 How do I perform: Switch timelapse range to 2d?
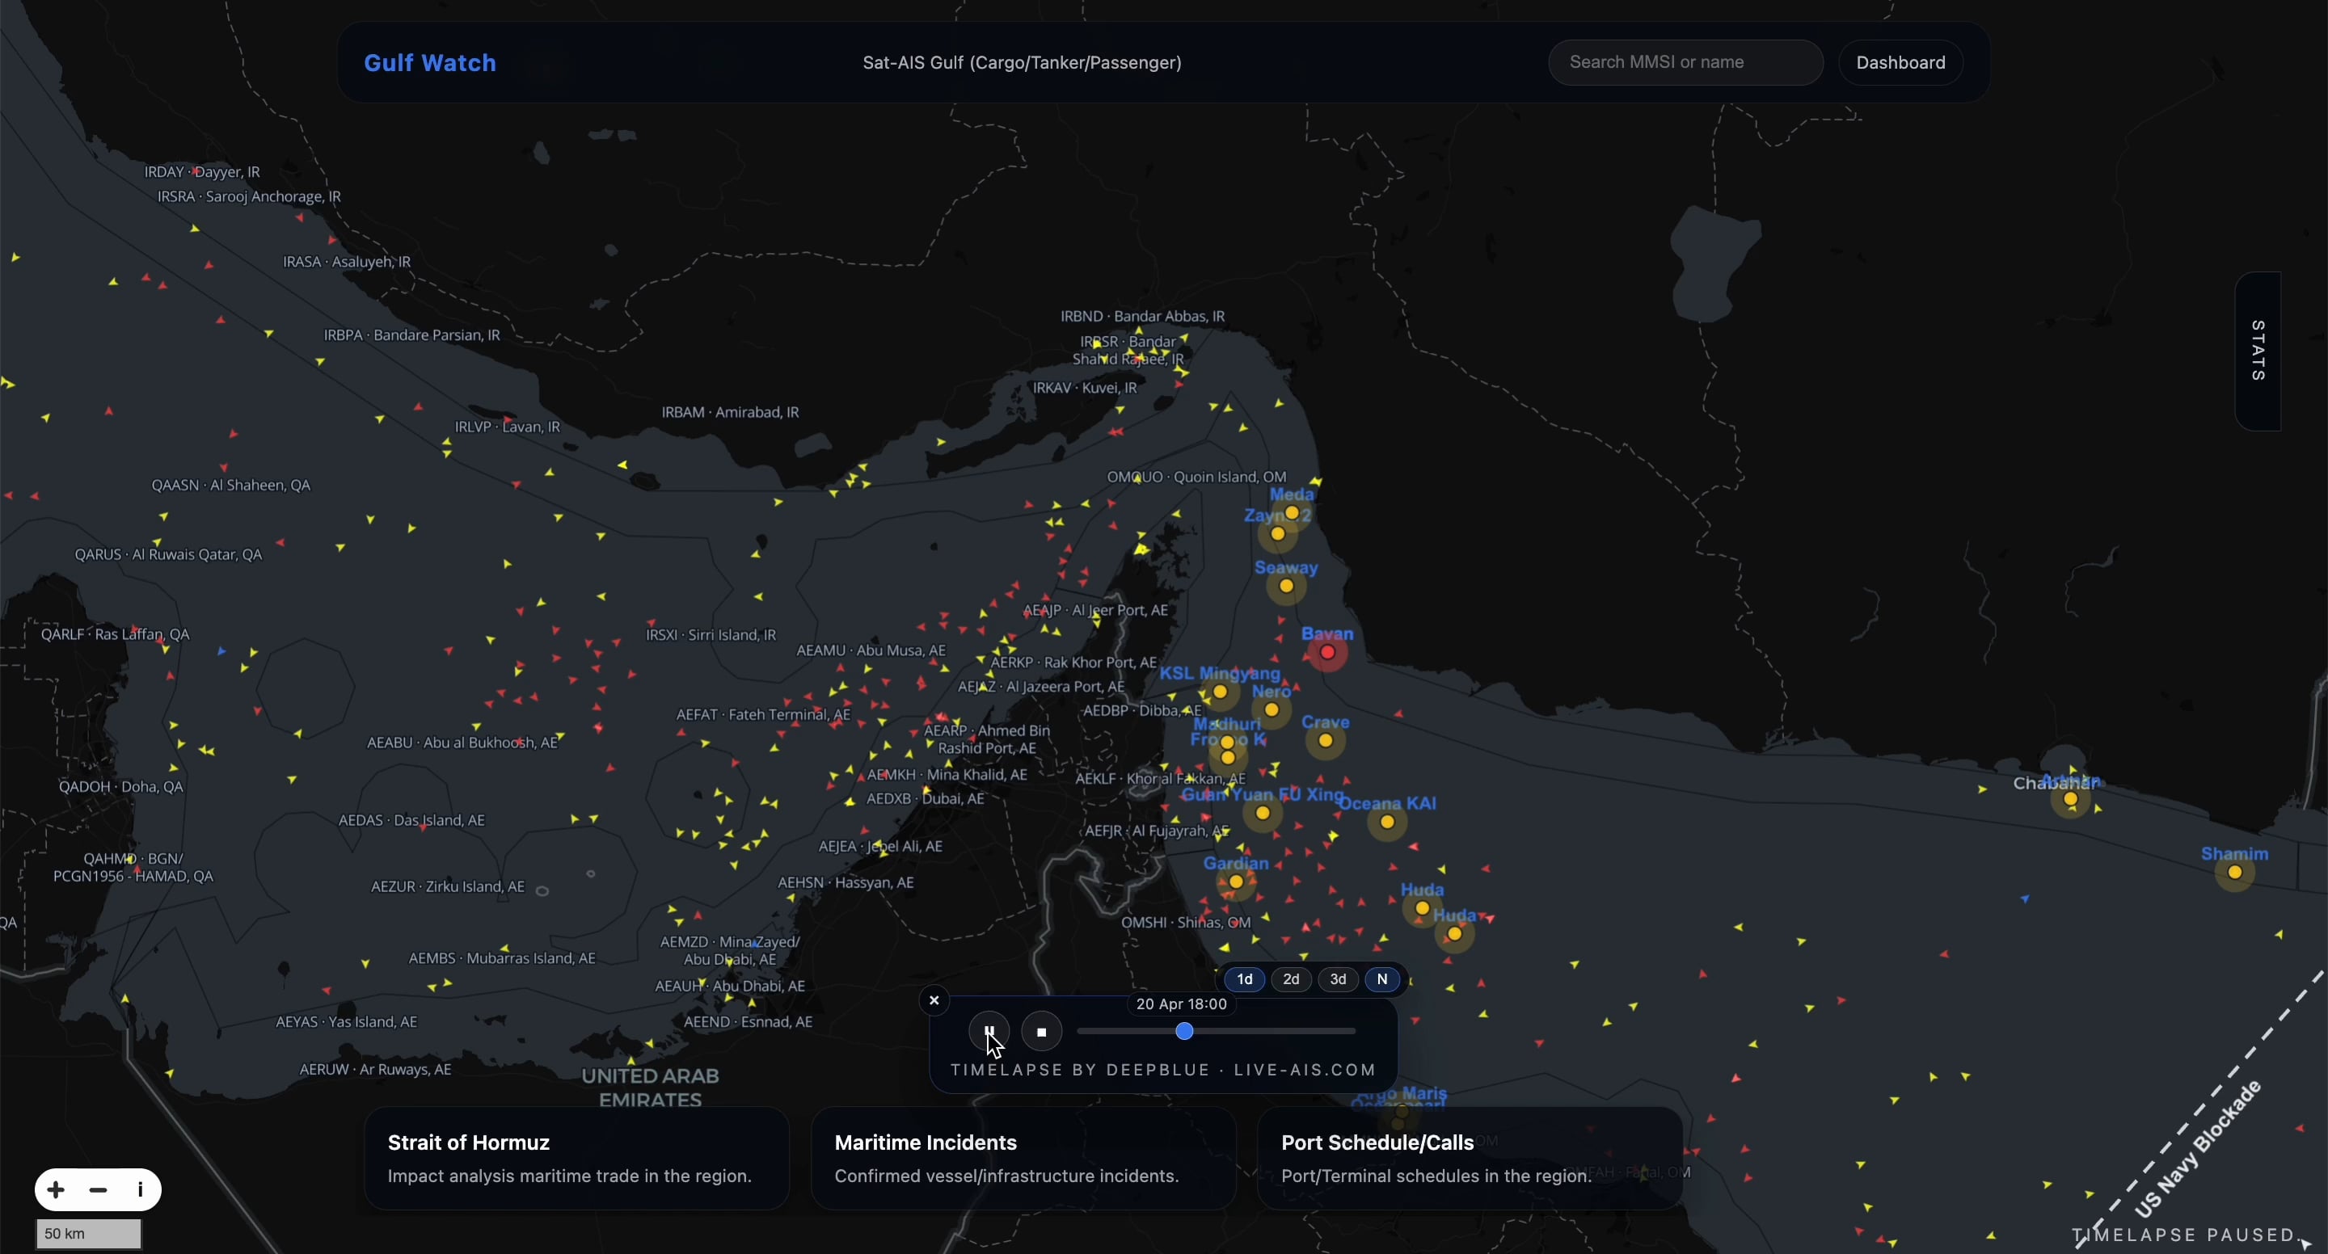point(1292,979)
